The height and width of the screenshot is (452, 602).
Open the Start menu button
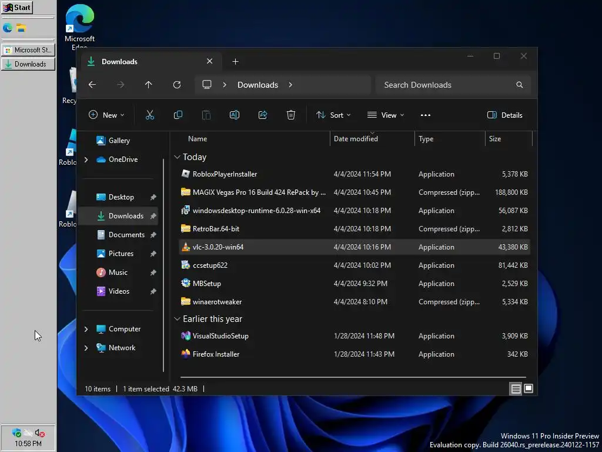point(17,7)
